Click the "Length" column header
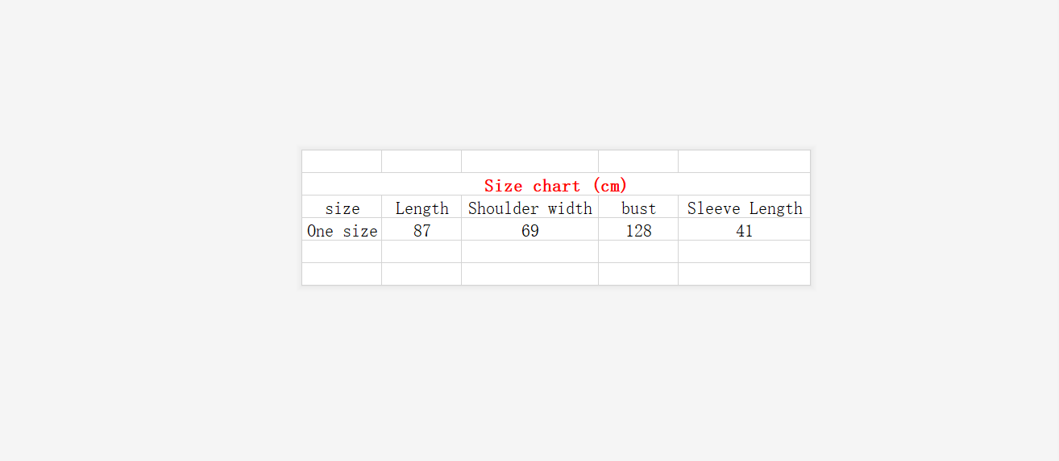This screenshot has width=1059, height=461. click(422, 208)
